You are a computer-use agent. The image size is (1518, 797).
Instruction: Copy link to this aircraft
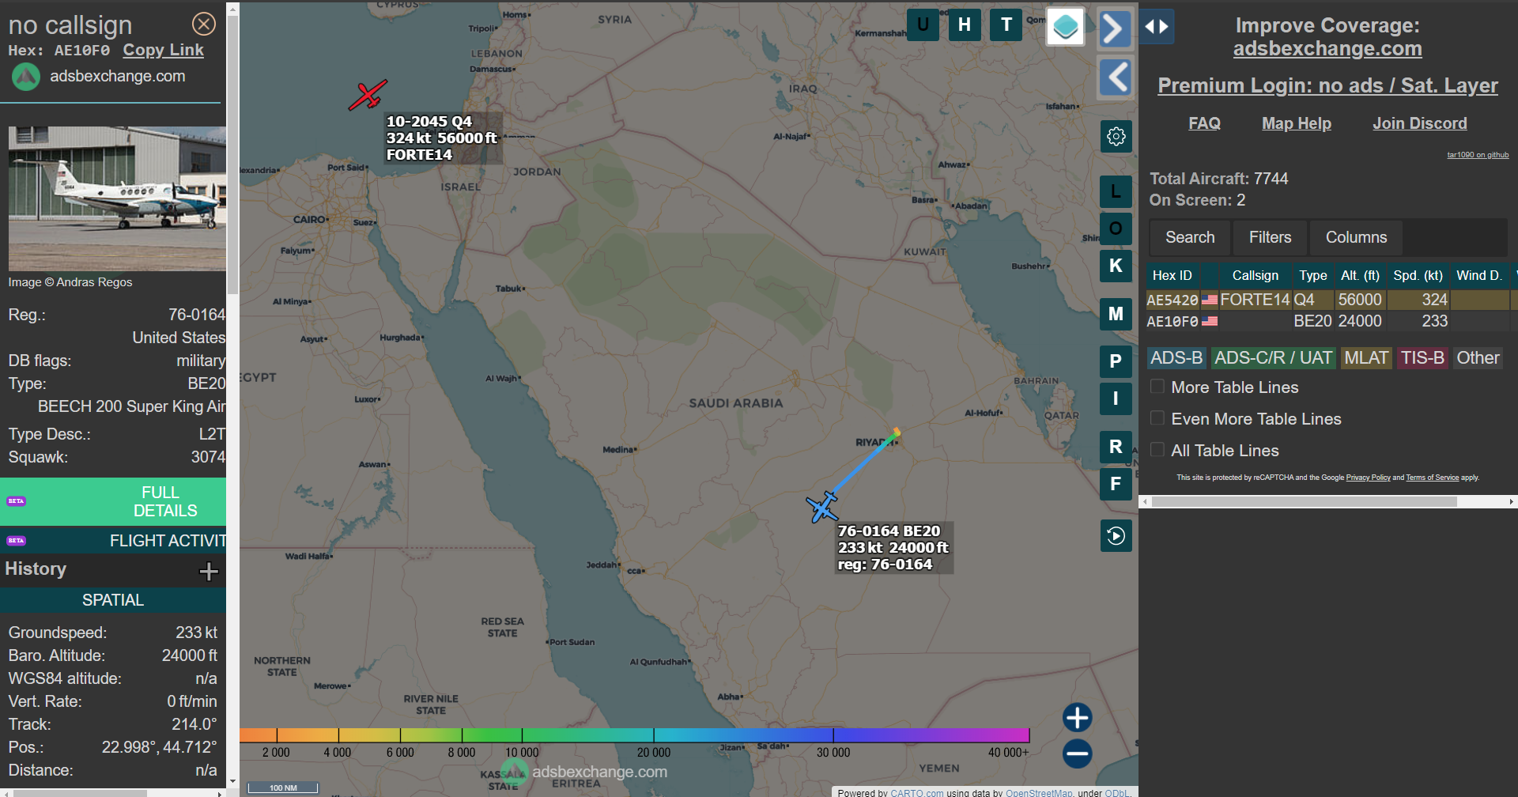pyautogui.click(x=163, y=50)
